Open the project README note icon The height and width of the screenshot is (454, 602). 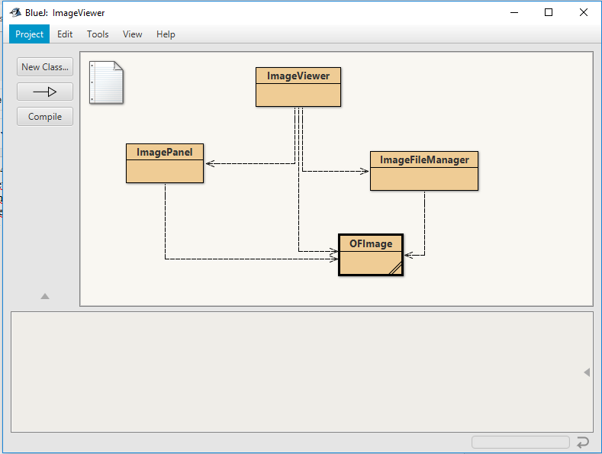pos(106,82)
